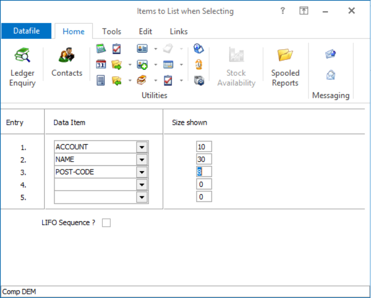The image size is (371, 298).
Task: Click the document page icon in Utilities
Action: tap(101, 81)
